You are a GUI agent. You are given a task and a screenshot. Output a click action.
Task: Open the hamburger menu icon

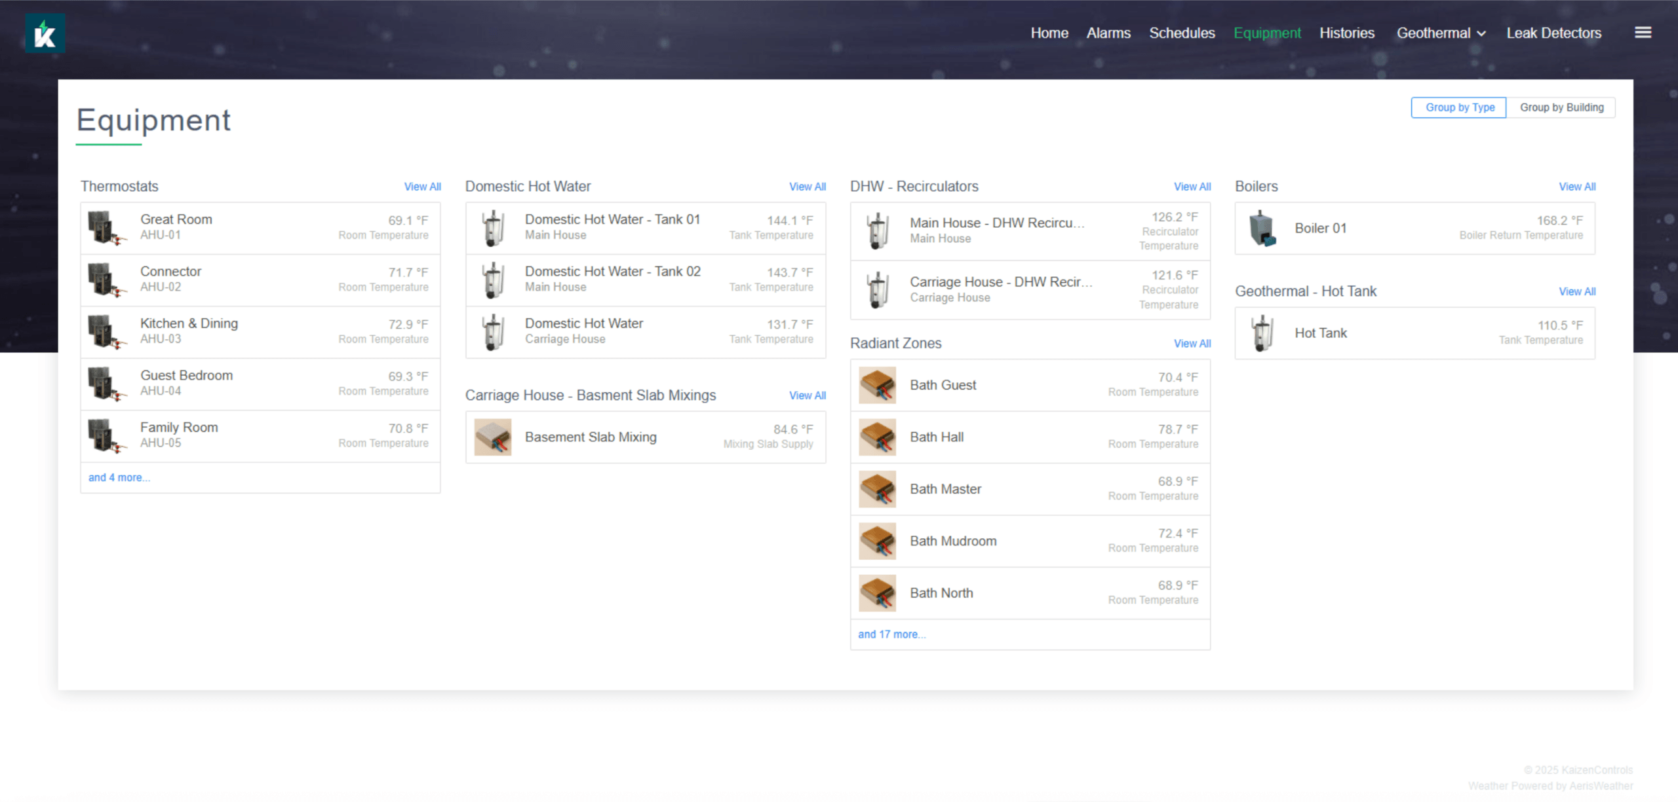coord(1643,33)
